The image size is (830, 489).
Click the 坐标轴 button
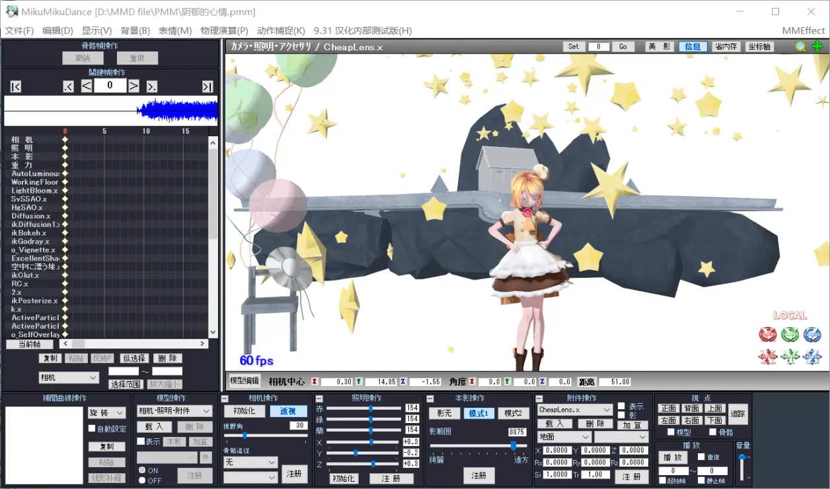(x=759, y=47)
